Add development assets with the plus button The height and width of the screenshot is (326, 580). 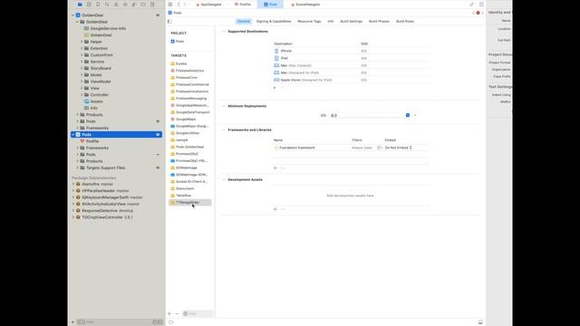(275, 209)
